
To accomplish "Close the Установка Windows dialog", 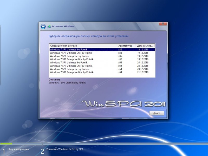I will click(x=163, y=24).
